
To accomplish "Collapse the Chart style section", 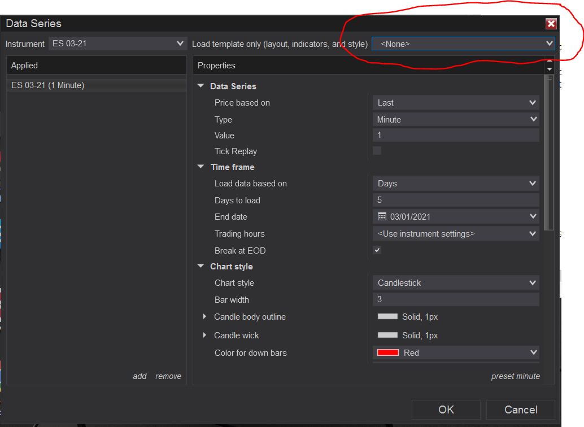I will pos(201,266).
